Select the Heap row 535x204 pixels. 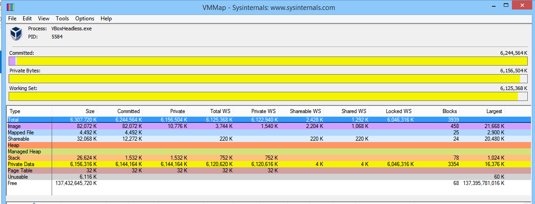(x=269, y=145)
